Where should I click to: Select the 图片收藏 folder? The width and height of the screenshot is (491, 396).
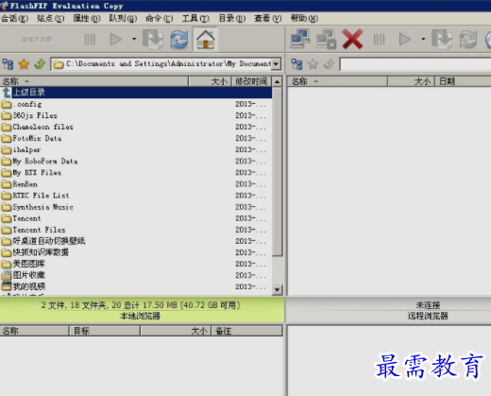point(136,275)
